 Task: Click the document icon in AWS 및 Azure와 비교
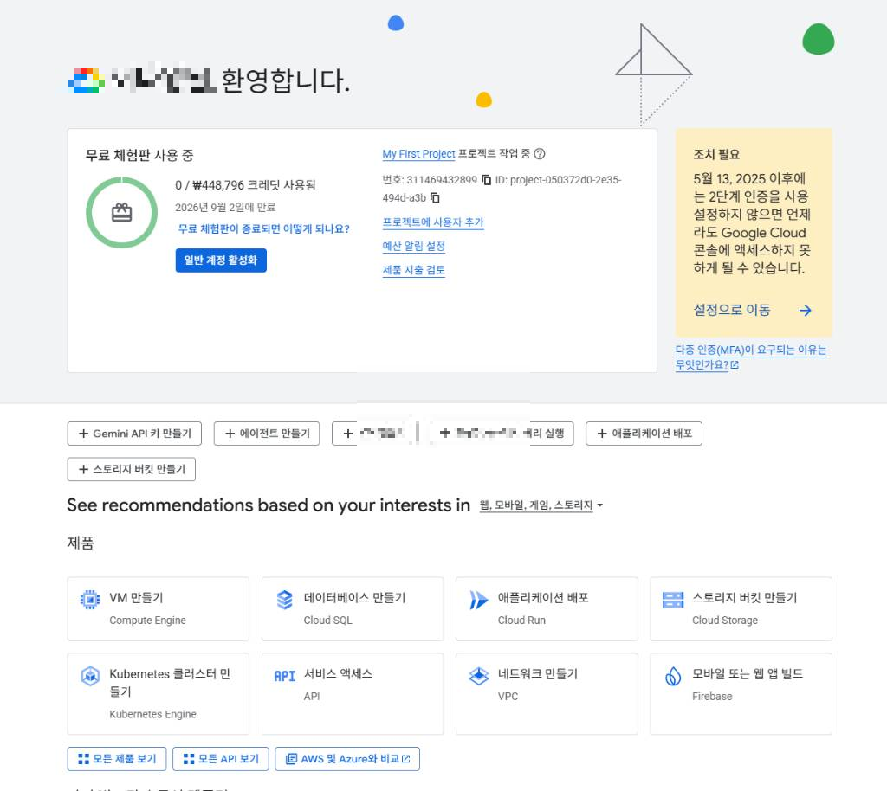(291, 759)
